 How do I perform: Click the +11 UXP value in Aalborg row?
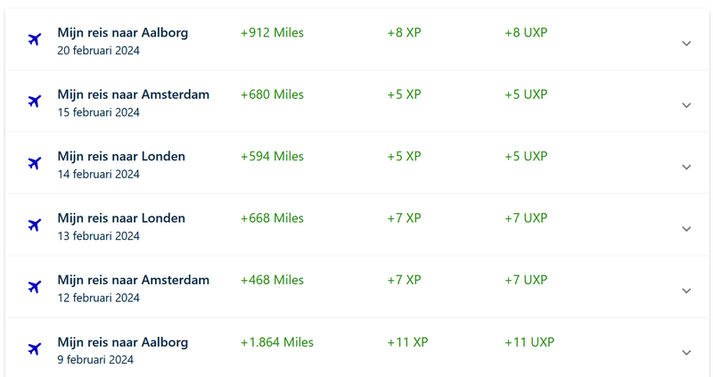point(529,342)
